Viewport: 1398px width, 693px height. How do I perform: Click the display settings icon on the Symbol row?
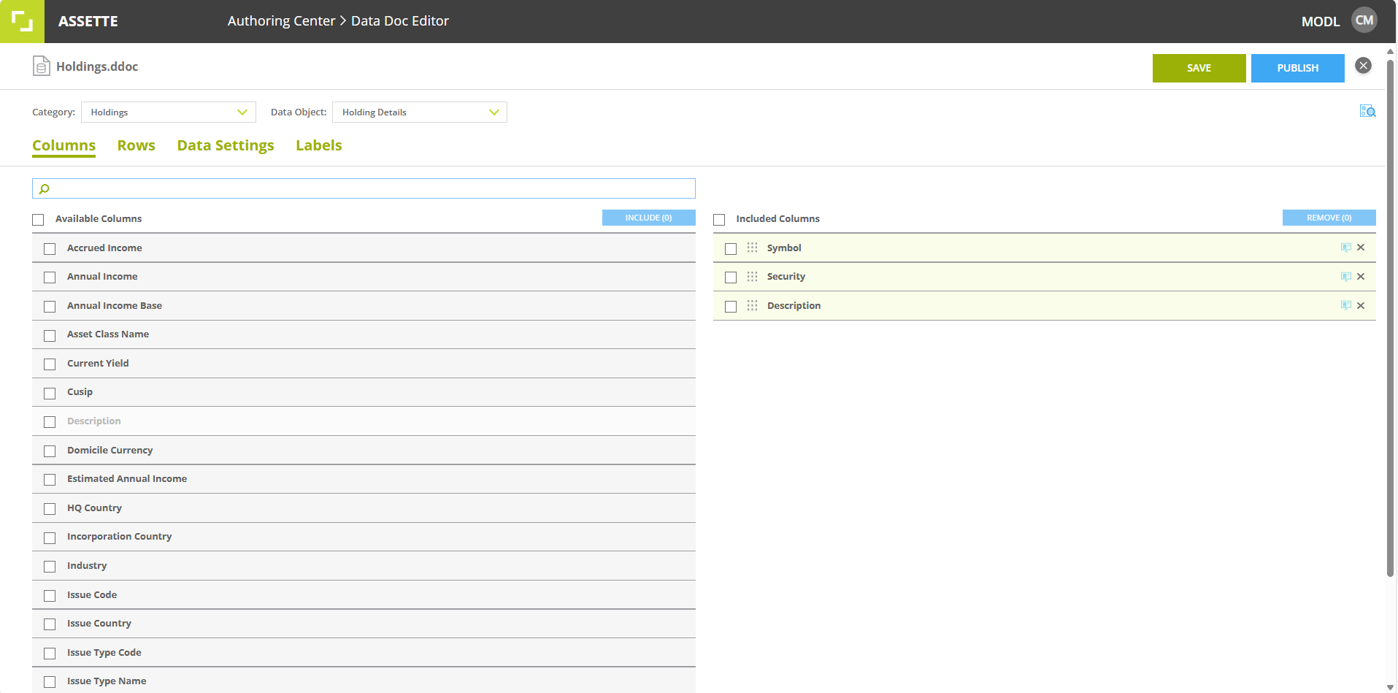(1345, 247)
